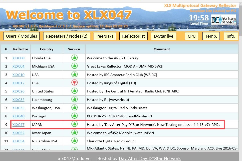
Task: Open the Repeaters / Nodes page
Action: point(66,36)
